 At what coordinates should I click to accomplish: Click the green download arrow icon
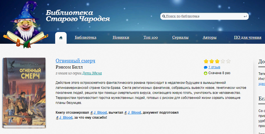point(206,73)
